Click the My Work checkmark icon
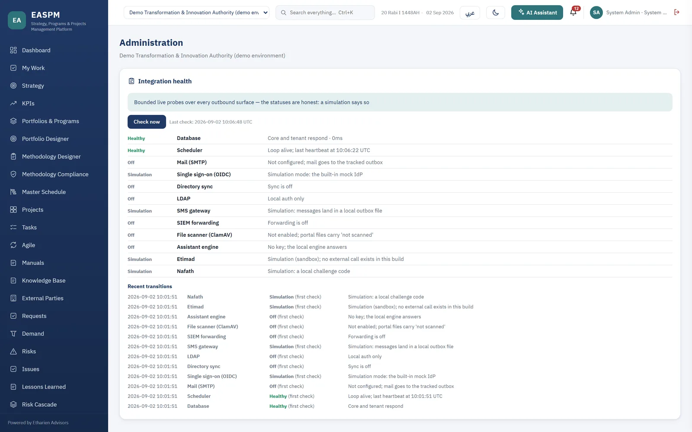 pos(13,68)
